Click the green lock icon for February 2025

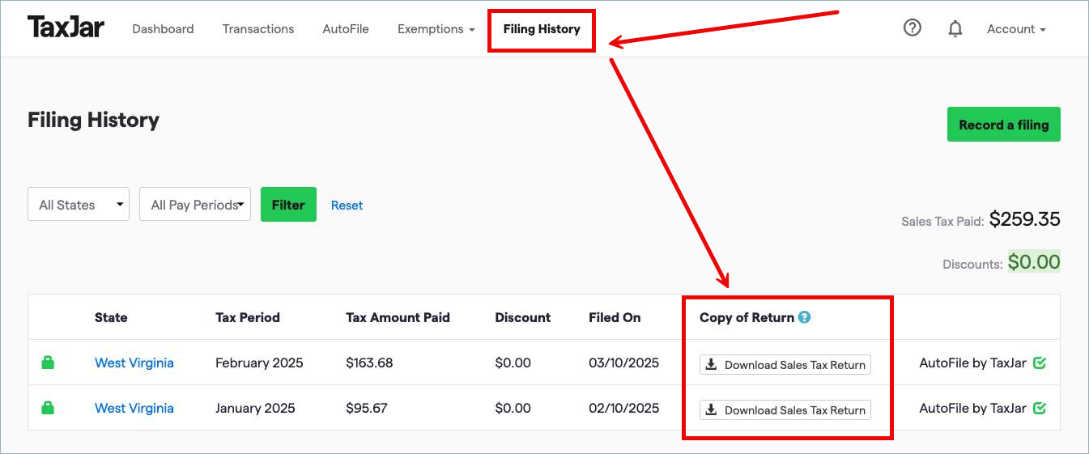click(x=48, y=363)
